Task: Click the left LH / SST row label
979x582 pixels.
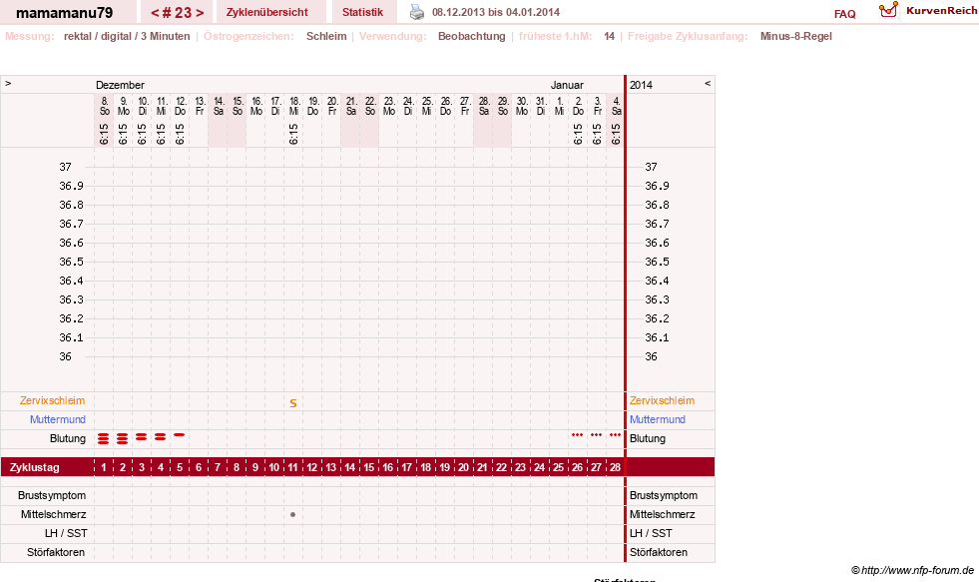Action: pyautogui.click(x=66, y=533)
